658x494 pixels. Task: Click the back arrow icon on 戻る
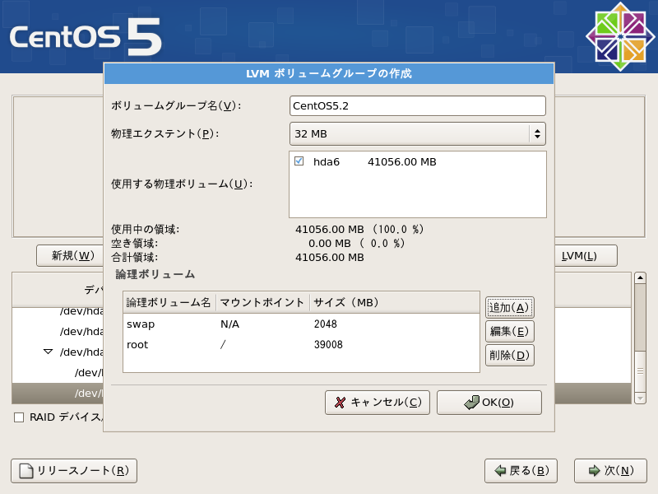point(500,471)
